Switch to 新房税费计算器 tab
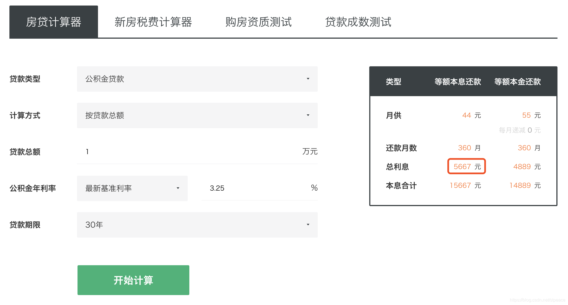 pos(153,22)
